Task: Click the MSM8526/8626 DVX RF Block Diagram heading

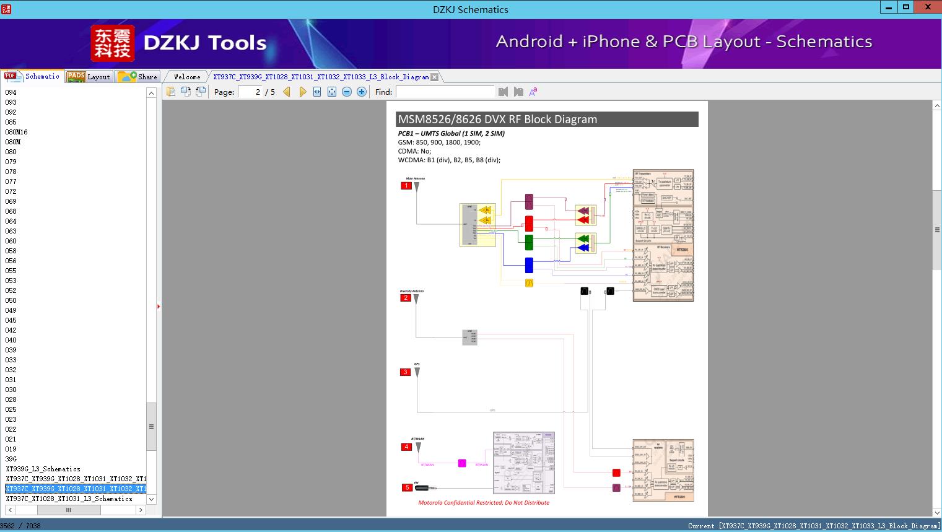Action: pyautogui.click(x=497, y=120)
